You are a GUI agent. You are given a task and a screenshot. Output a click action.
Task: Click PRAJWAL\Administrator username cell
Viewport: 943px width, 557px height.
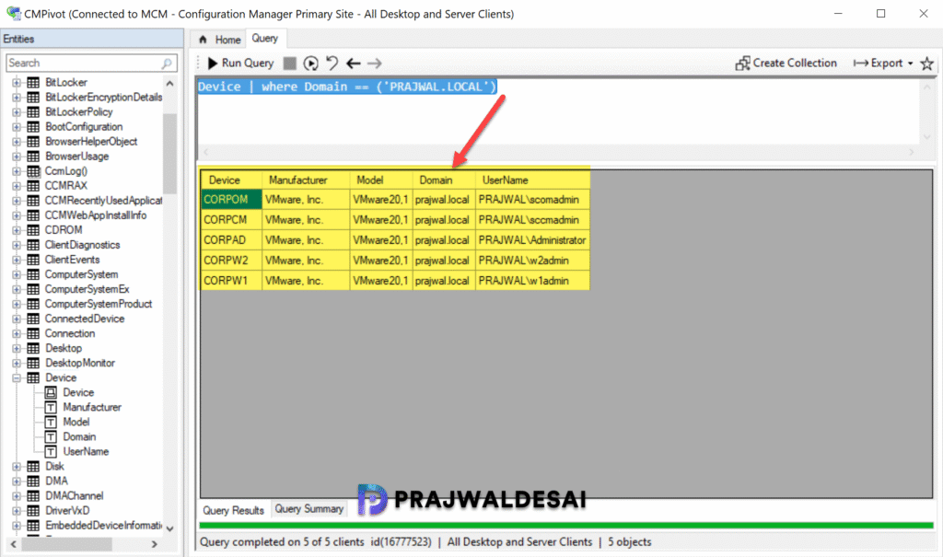tap(532, 240)
